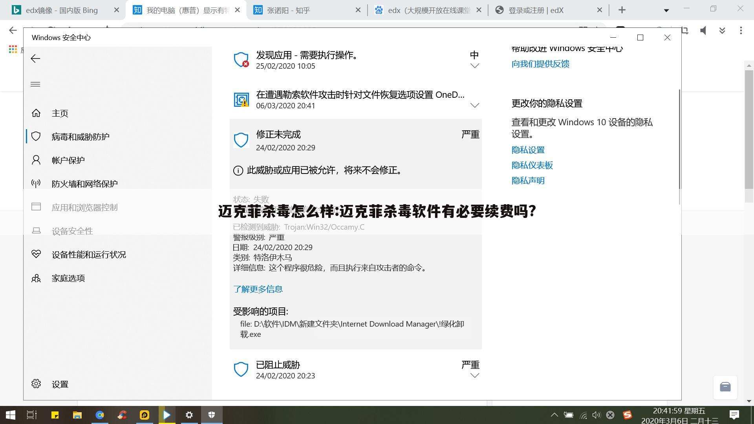Viewport: 754px width, 424px height.
Task: Open 帐户保护 section
Action: click(x=68, y=160)
